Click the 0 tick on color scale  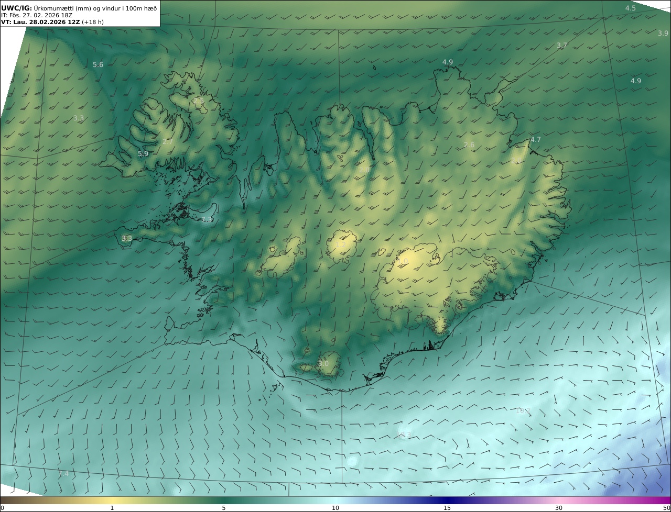click(x=2, y=508)
